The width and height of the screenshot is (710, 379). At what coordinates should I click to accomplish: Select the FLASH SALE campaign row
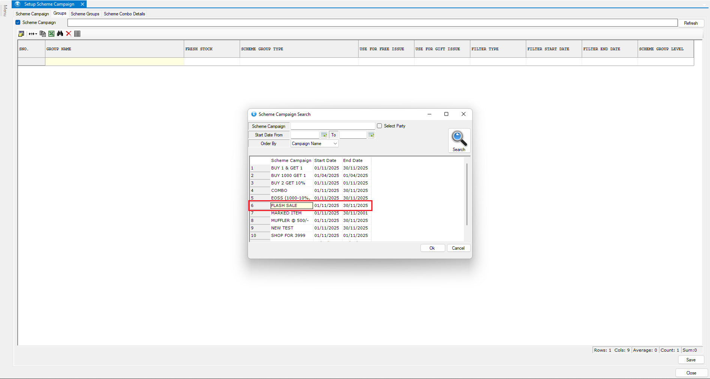coord(291,205)
